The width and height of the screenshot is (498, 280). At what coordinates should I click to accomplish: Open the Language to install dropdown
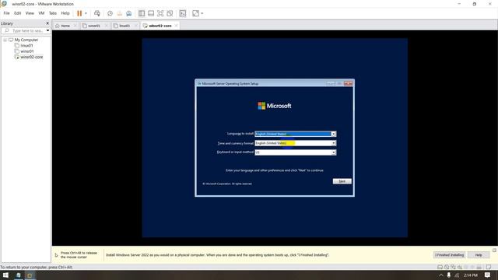(x=334, y=134)
